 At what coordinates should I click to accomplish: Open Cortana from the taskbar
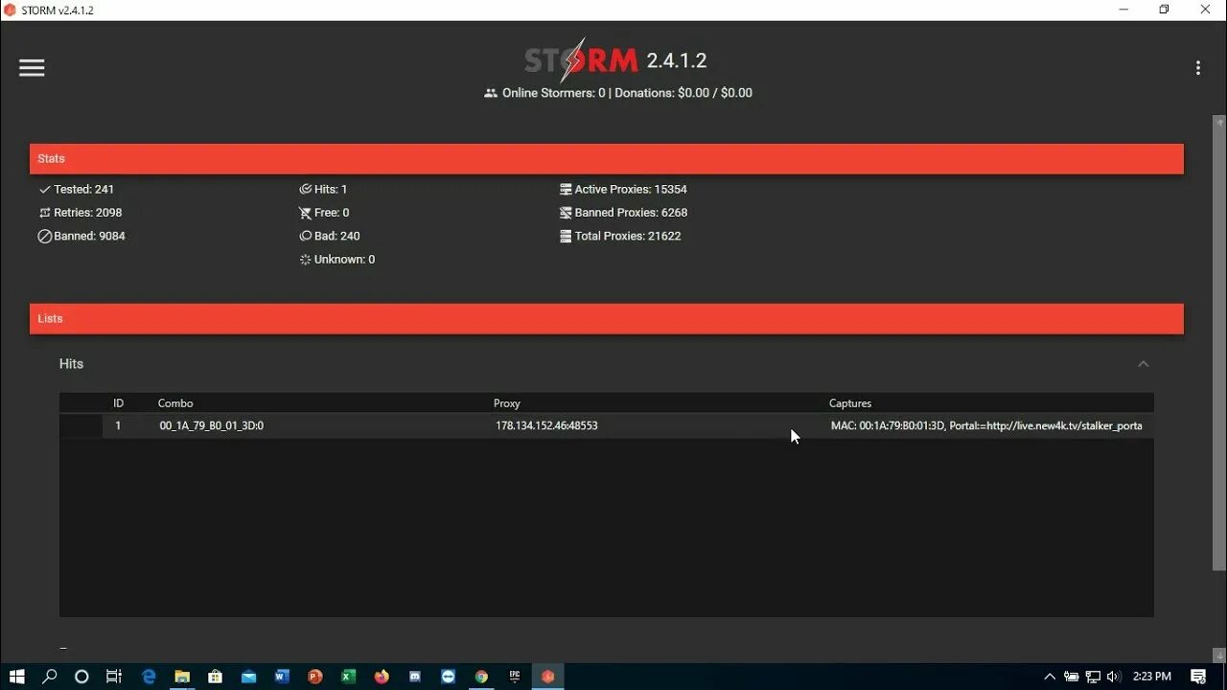pos(81,677)
